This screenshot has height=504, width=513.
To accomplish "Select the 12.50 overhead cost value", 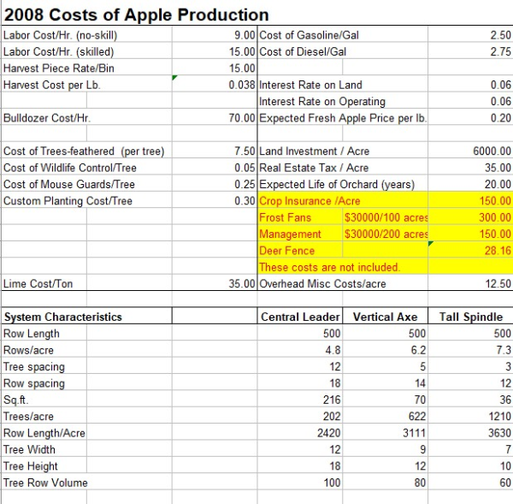I will [x=498, y=283].
